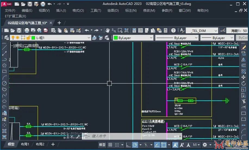This screenshot has height=150, width=249.
Task: Toggle Object Snap Tracking in status bar
Action: 157,145
